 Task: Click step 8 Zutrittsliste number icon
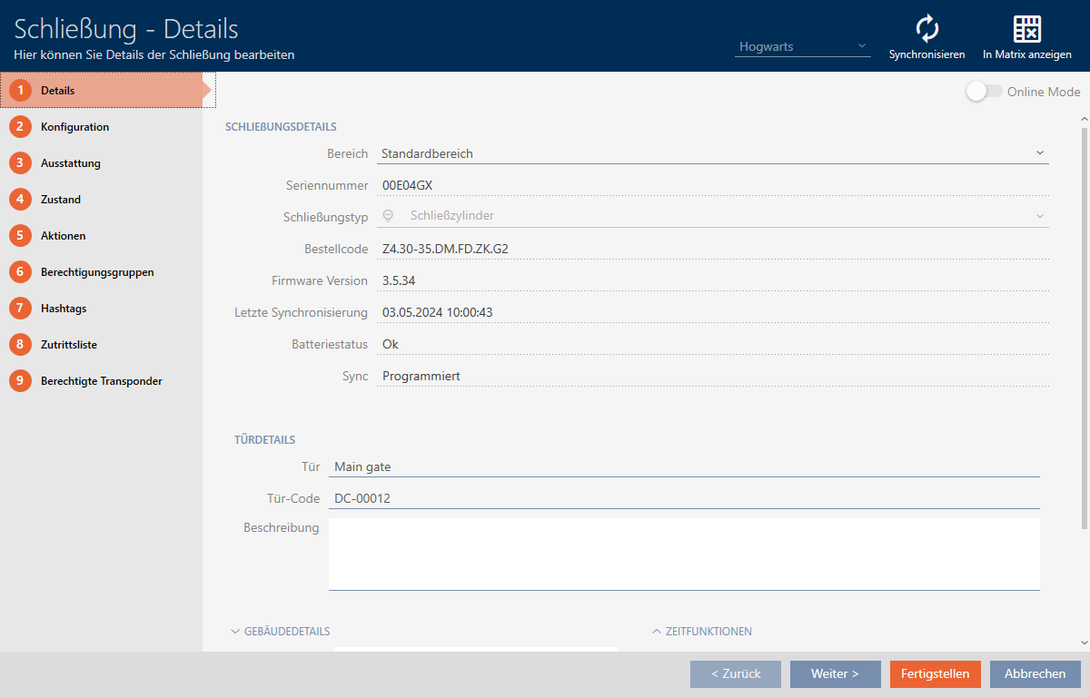(x=20, y=345)
